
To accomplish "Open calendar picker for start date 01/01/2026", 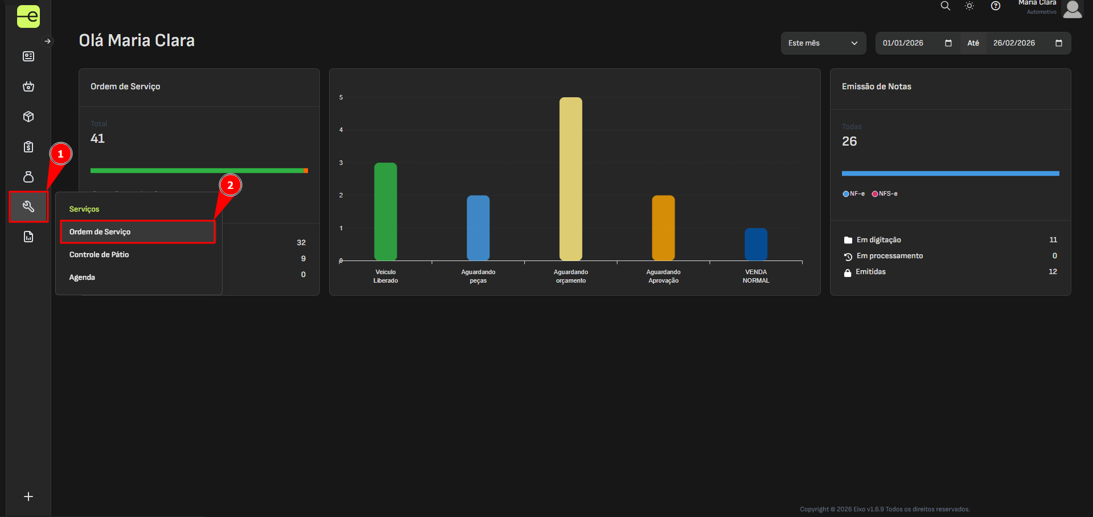I will pyautogui.click(x=948, y=43).
